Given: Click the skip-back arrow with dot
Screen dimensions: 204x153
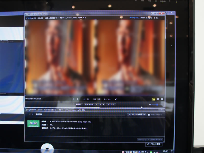Looking at the screenshot, I should coord(105,99).
